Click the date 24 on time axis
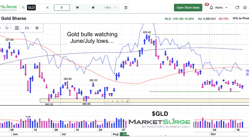This screenshot has width=249, height=137. (x=101, y=130)
